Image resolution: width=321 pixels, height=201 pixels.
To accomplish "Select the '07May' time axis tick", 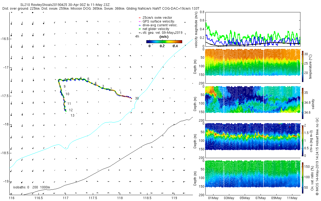I will (x=261, y=198).
